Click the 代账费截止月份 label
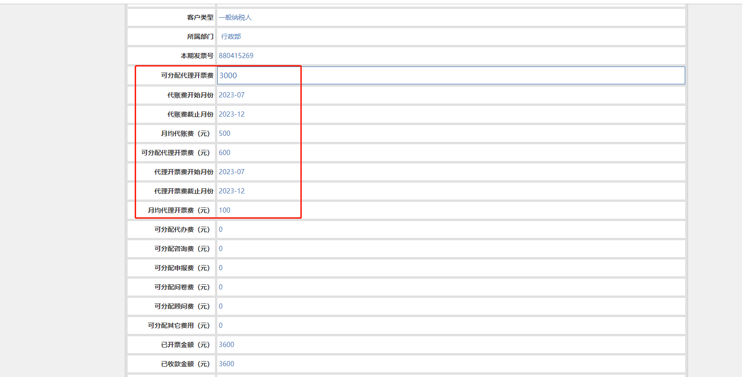The height and width of the screenshot is (377, 742). coord(191,114)
